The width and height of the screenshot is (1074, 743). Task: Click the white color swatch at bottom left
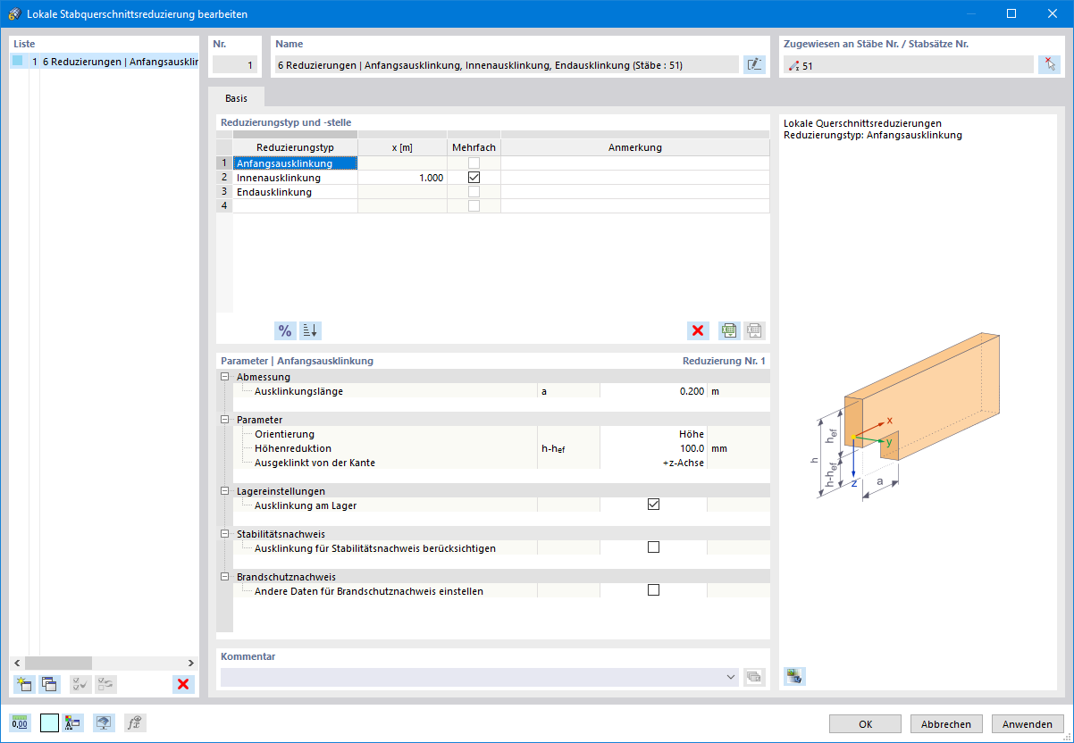point(49,723)
